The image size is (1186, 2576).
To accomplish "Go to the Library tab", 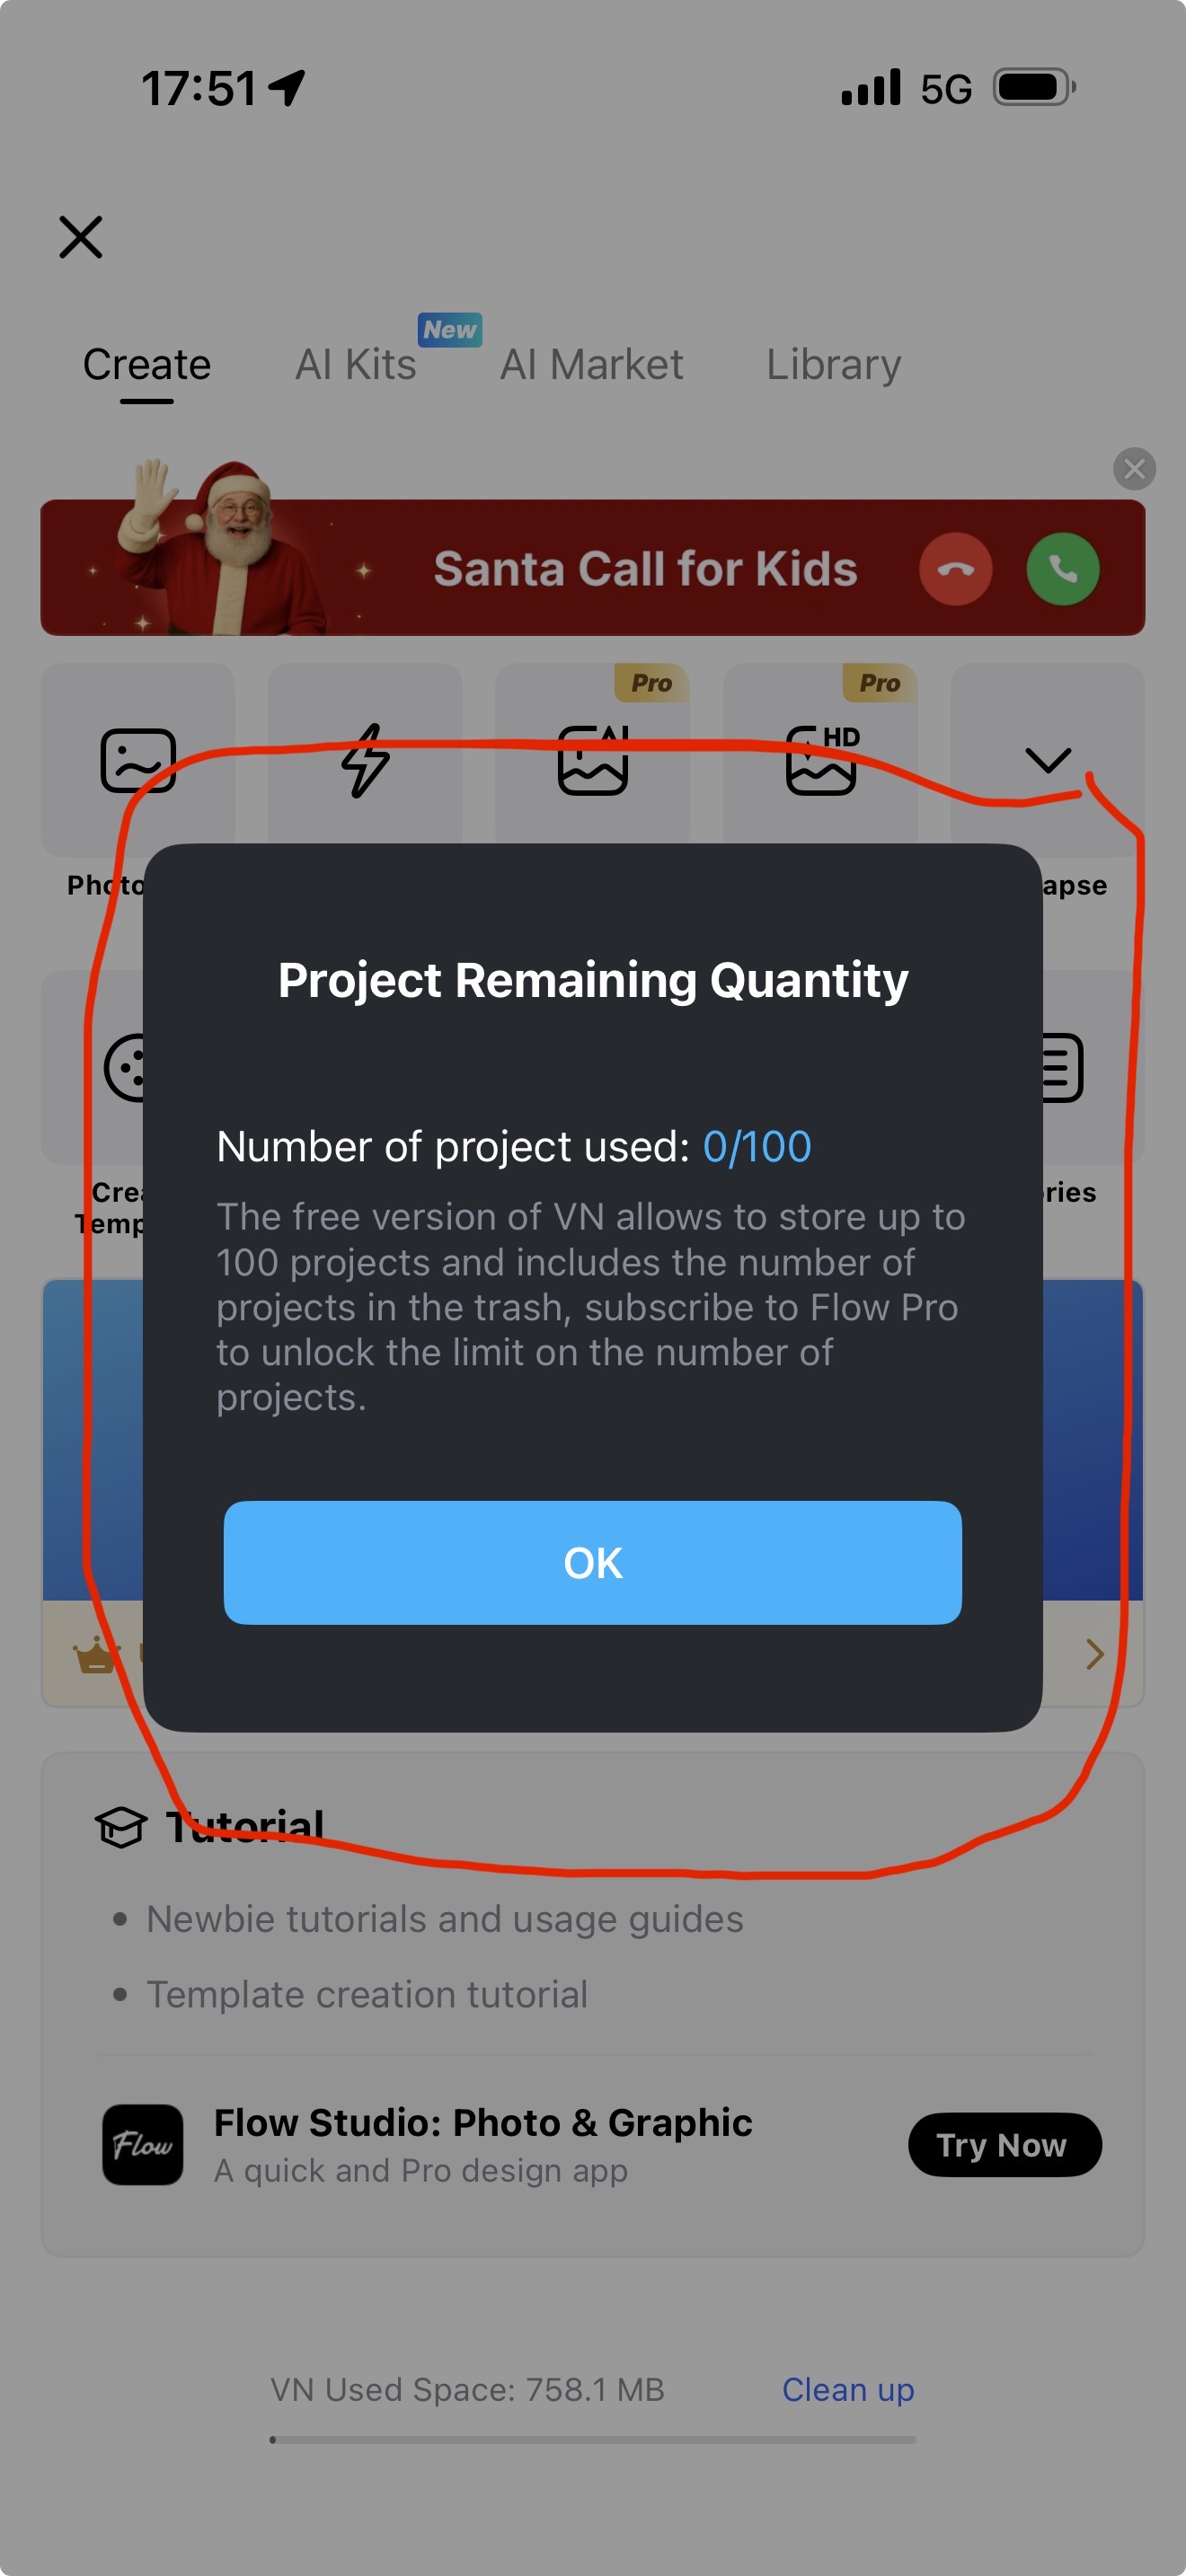I will [833, 365].
